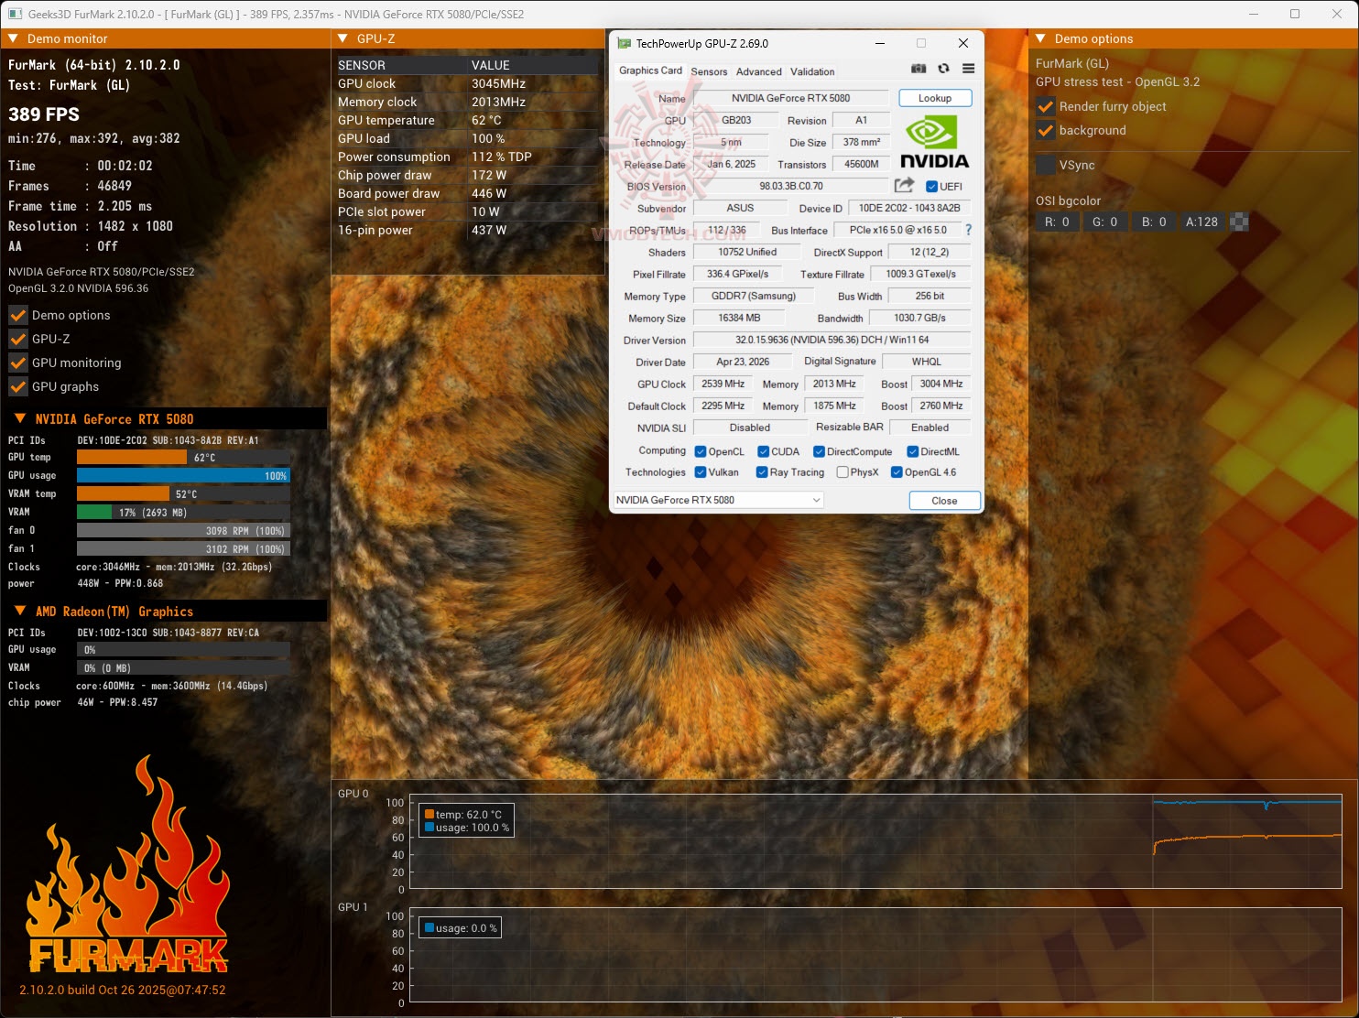Collapse the Demo monitor panel

[x=13, y=38]
